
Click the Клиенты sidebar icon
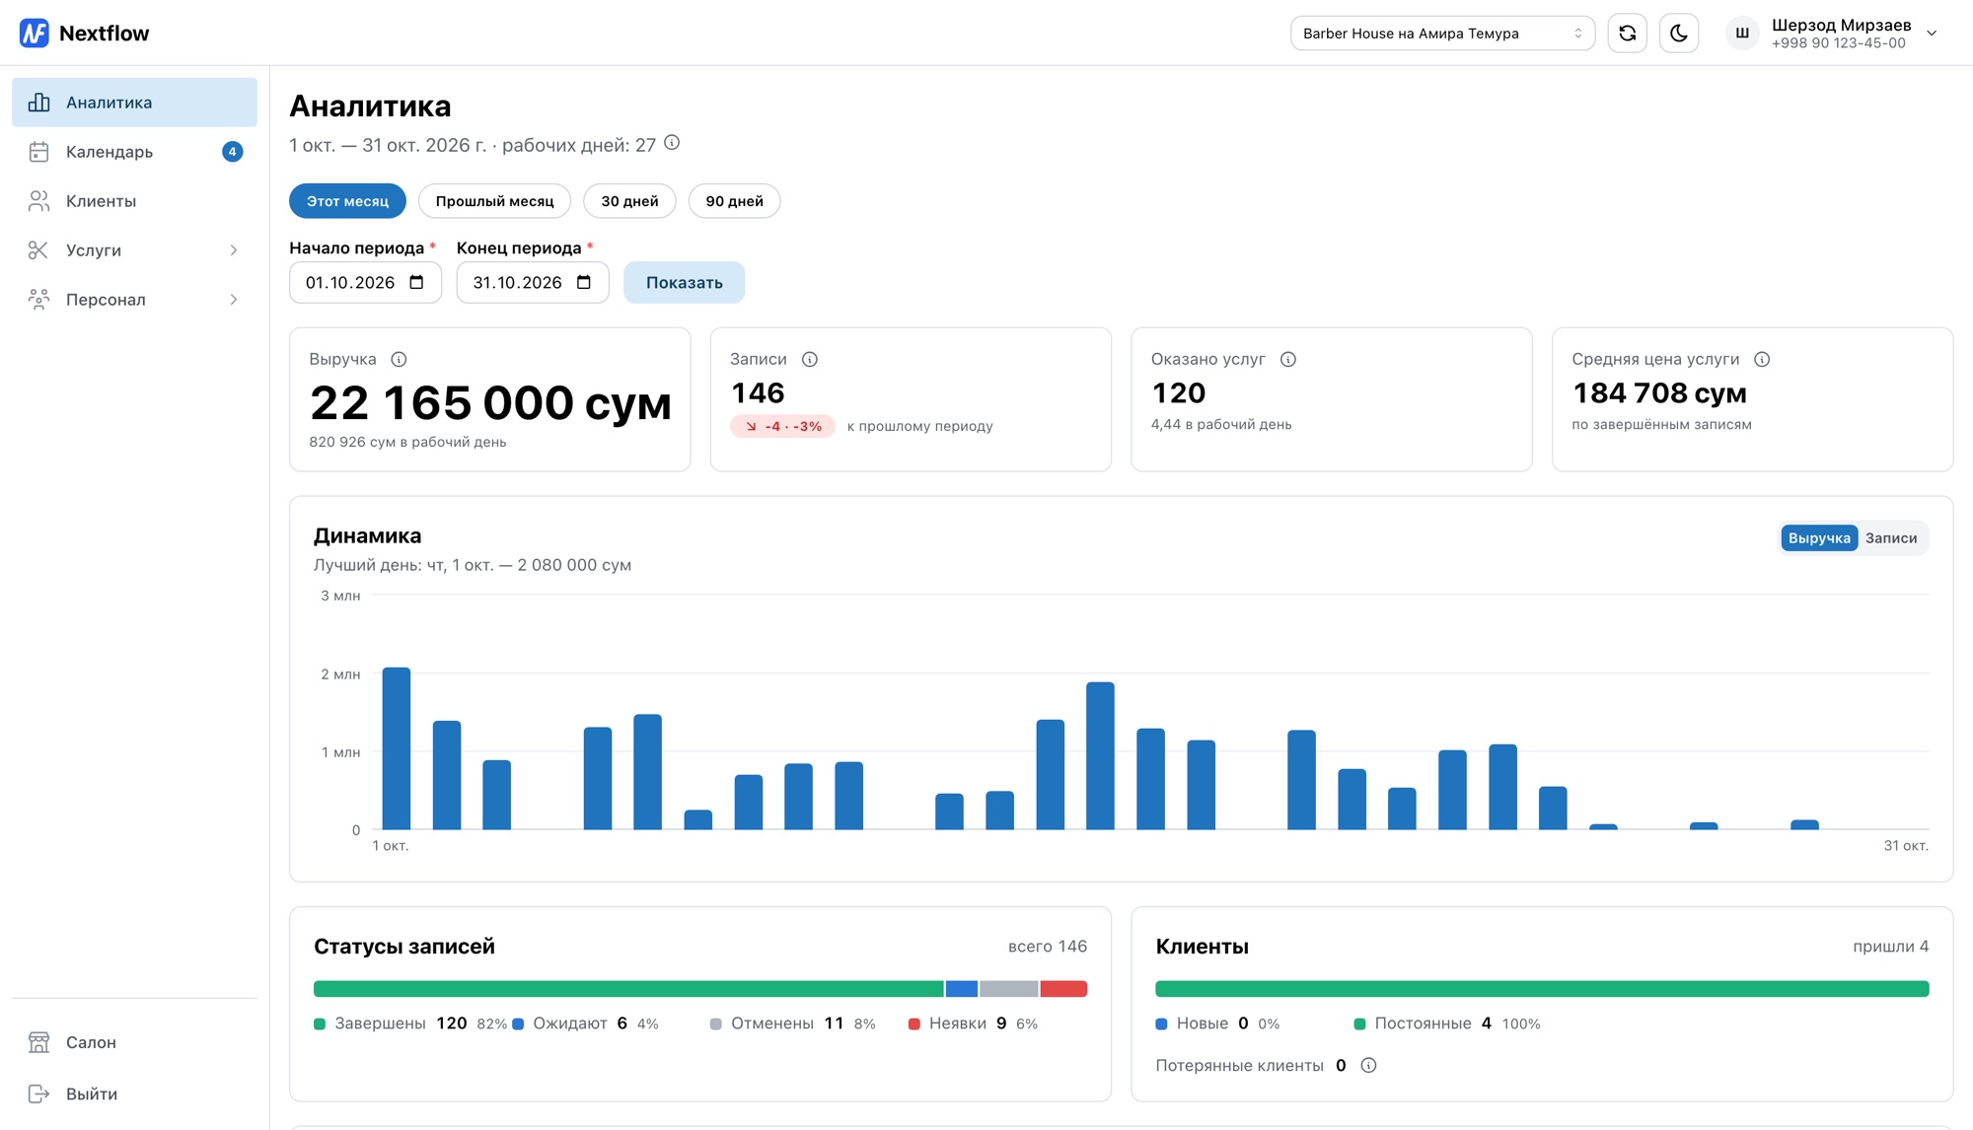[38, 201]
